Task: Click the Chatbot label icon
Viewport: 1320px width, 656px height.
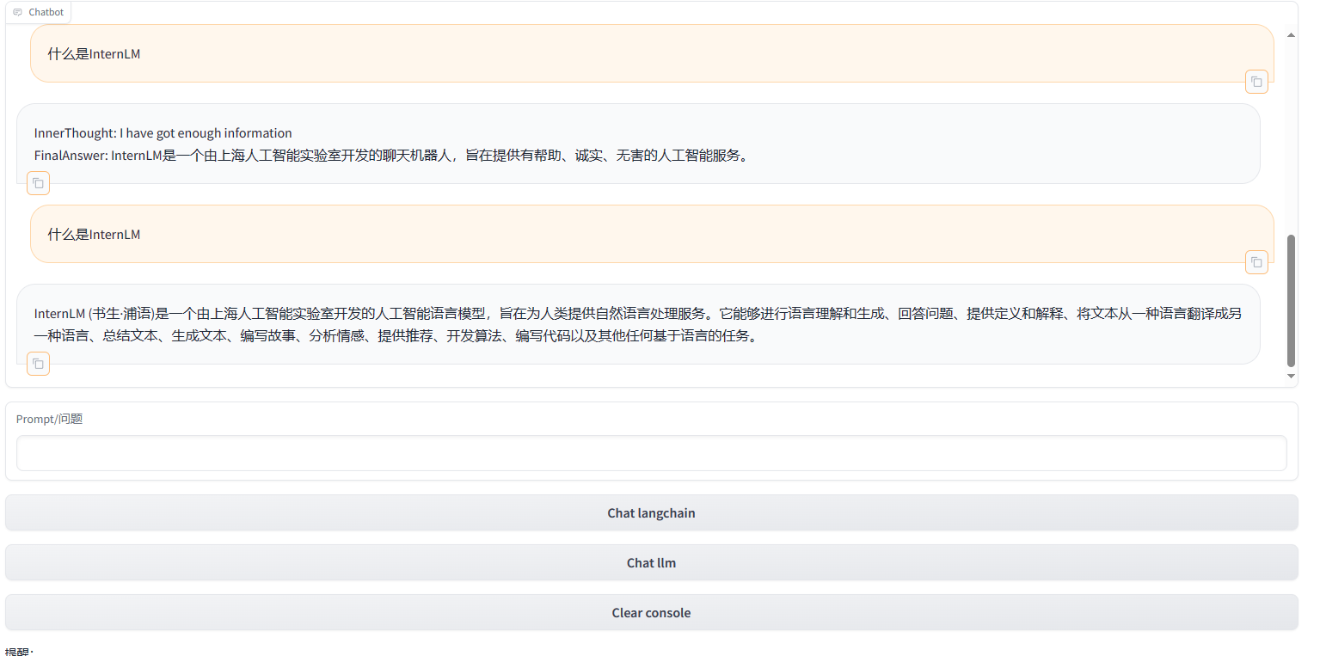Action: pos(17,12)
